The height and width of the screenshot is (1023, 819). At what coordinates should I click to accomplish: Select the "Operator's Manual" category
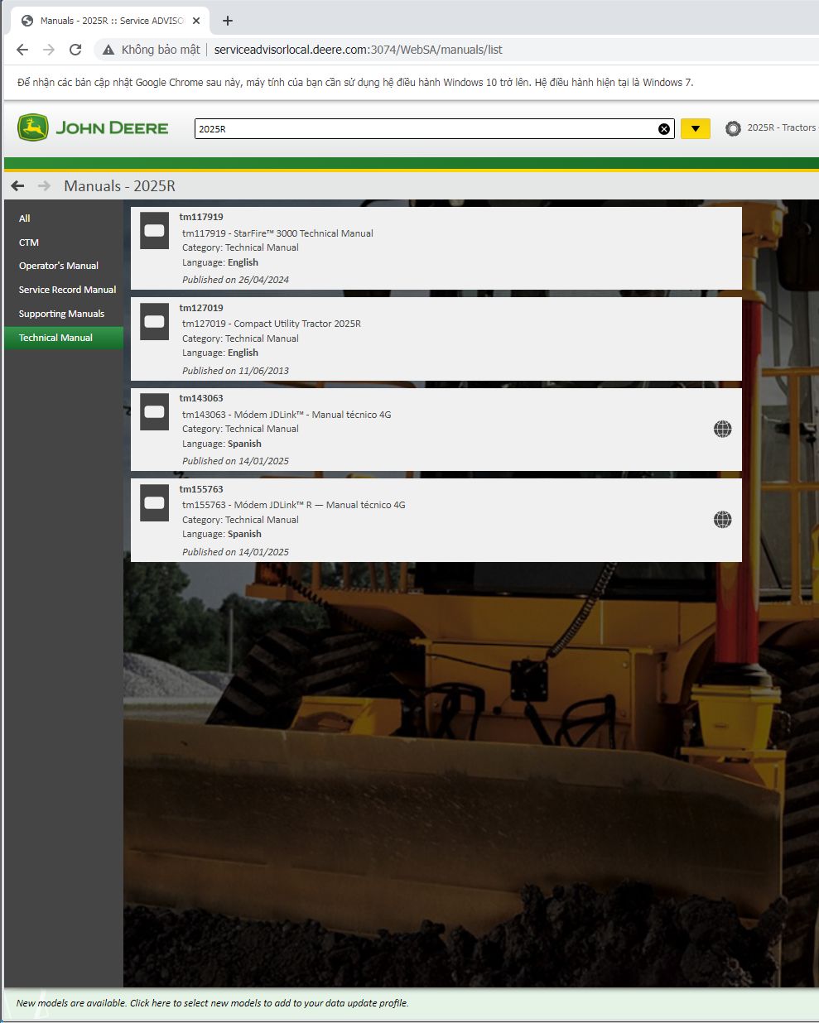pos(58,266)
